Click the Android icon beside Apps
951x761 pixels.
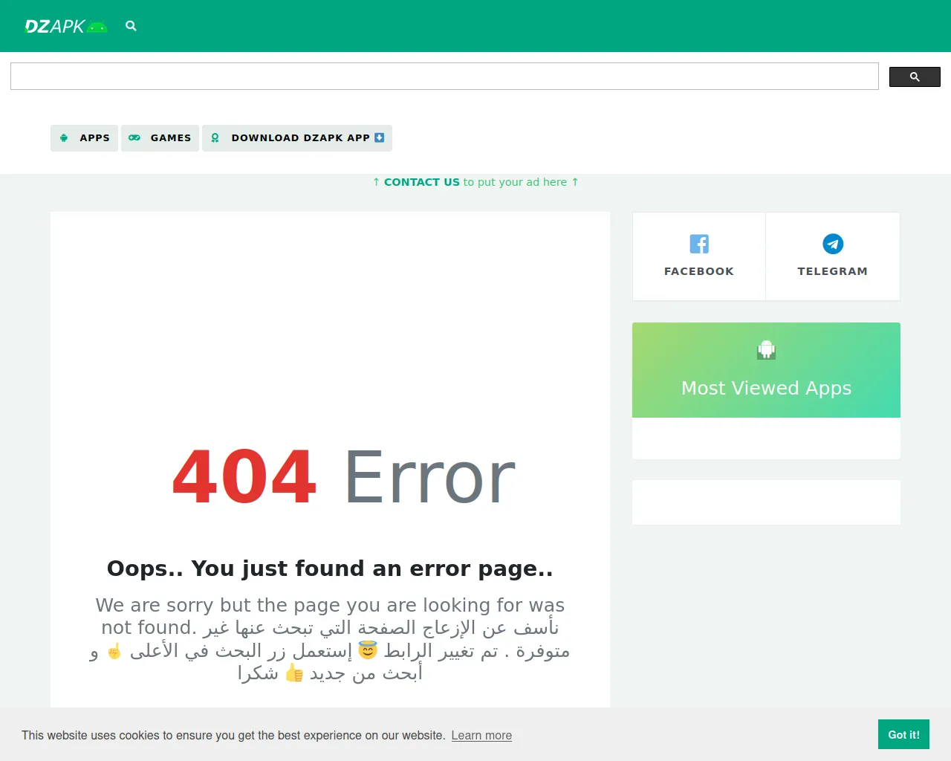[64, 138]
